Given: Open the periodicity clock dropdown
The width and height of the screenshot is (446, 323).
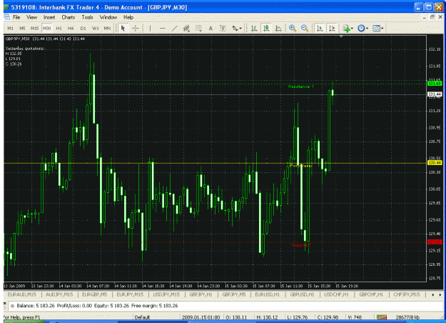Looking at the screenshot, I should [363, 28].
